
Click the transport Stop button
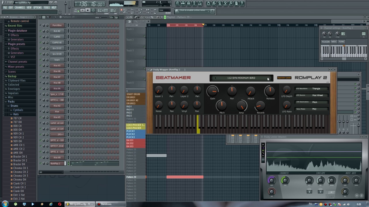point(88,10)
